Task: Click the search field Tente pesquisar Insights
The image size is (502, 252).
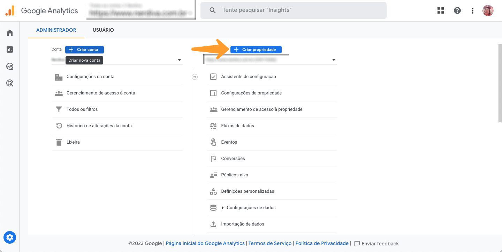Action: (x=294, y=10)
